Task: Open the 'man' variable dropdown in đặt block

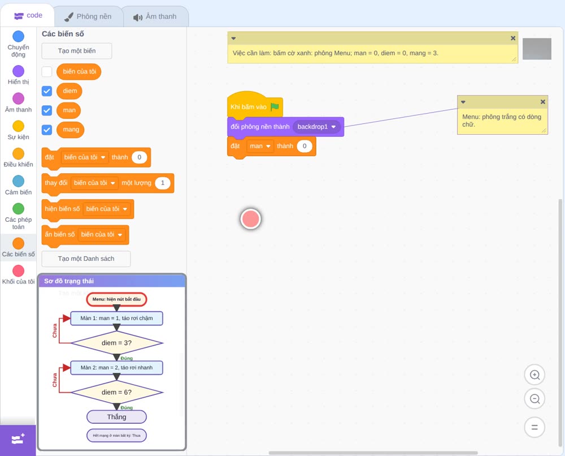Action: click(260, 146)
